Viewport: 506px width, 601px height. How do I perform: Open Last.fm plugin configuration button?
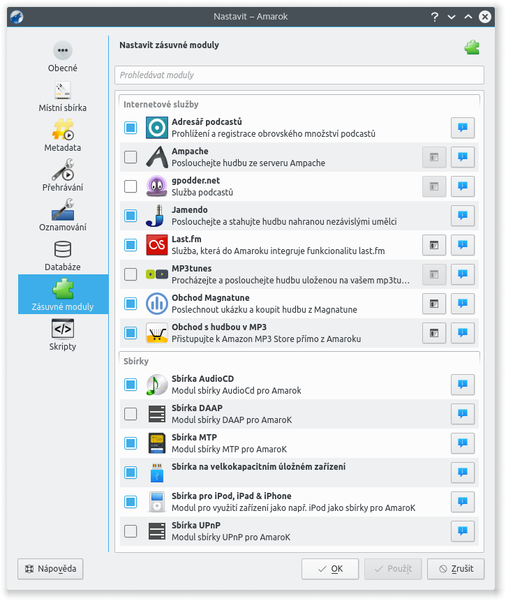coord(434,245)
